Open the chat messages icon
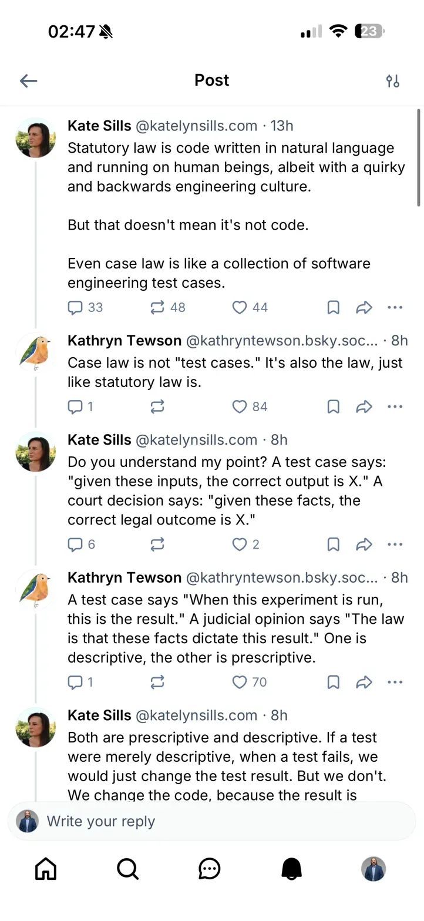This screenshot has width=424, height=921. (210, 869)
